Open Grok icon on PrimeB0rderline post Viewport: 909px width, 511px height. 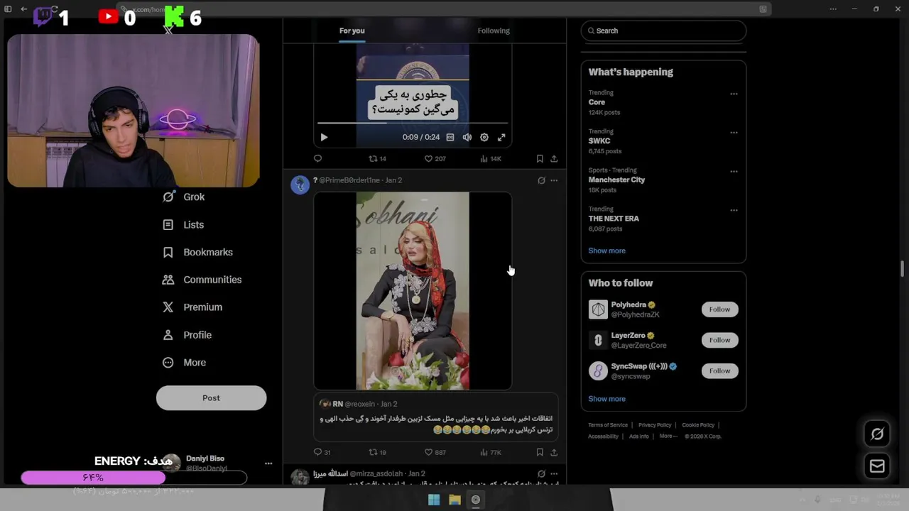[541, 180]
